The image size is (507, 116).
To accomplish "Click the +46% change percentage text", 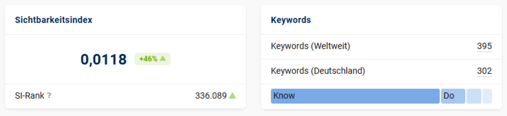I will (x=148, y=59).
